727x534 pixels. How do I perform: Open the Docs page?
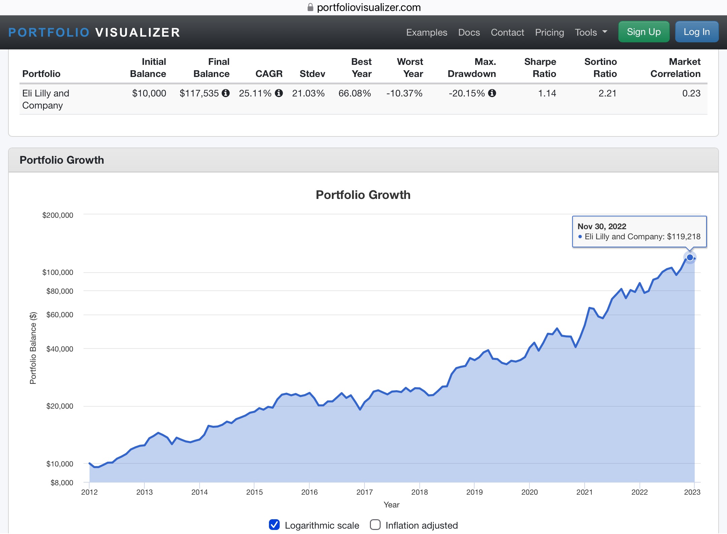(469, 32)
